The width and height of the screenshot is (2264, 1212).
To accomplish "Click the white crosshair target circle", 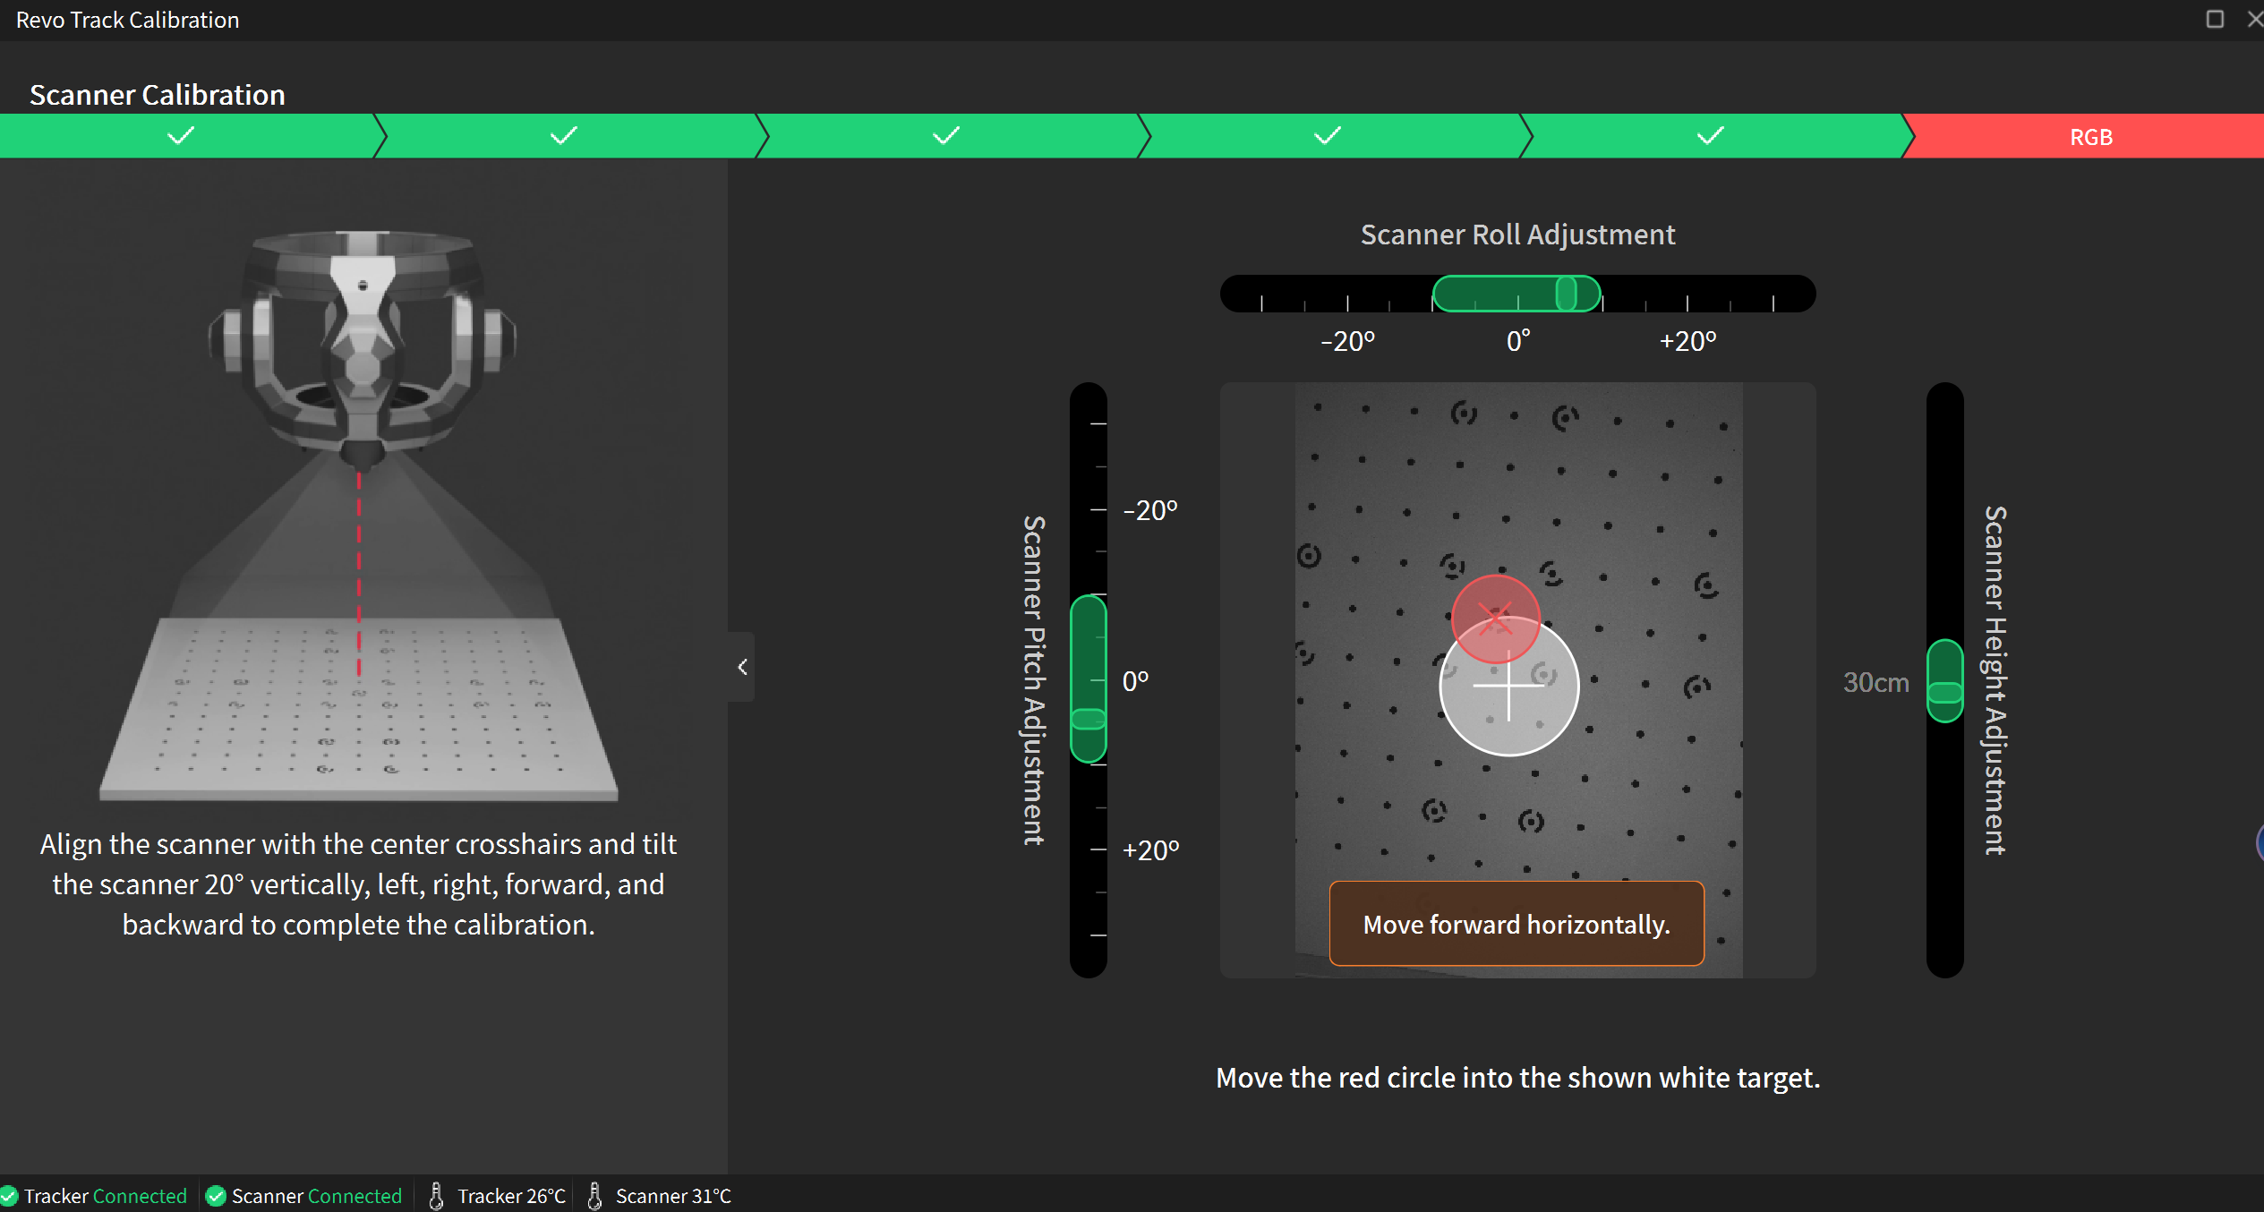I will pyautogui.click(x=1509, y=687).
